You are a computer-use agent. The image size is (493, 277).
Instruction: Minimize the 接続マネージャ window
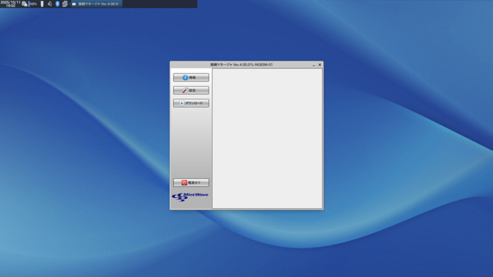pos(314,65)
